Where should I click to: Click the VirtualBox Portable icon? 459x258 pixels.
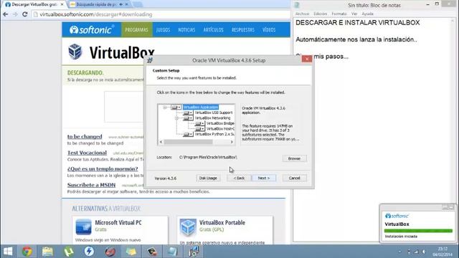coord(188,227)
